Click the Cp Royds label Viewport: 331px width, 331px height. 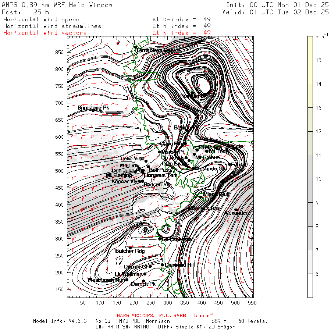coord(173,158)
